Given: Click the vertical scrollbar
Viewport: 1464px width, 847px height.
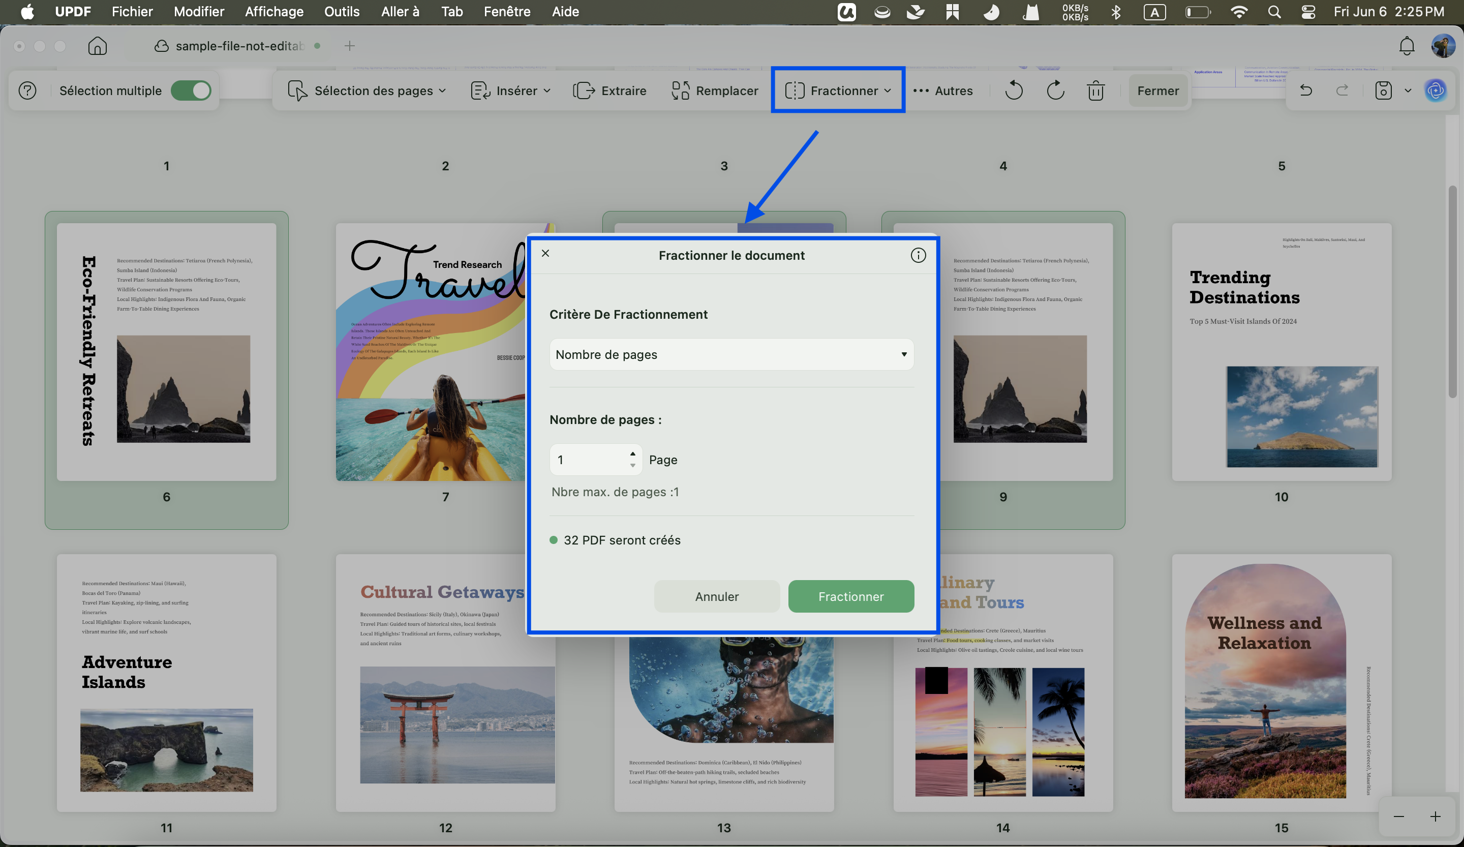Looking at the screenshot, I should 1452,292.
